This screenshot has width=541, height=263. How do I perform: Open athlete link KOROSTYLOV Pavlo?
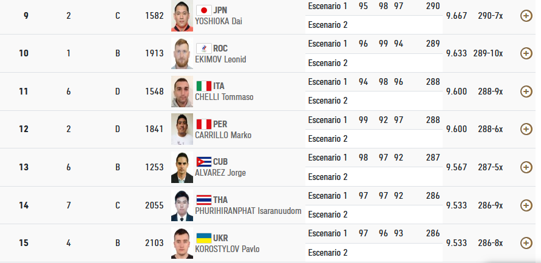tap(227, 249)
